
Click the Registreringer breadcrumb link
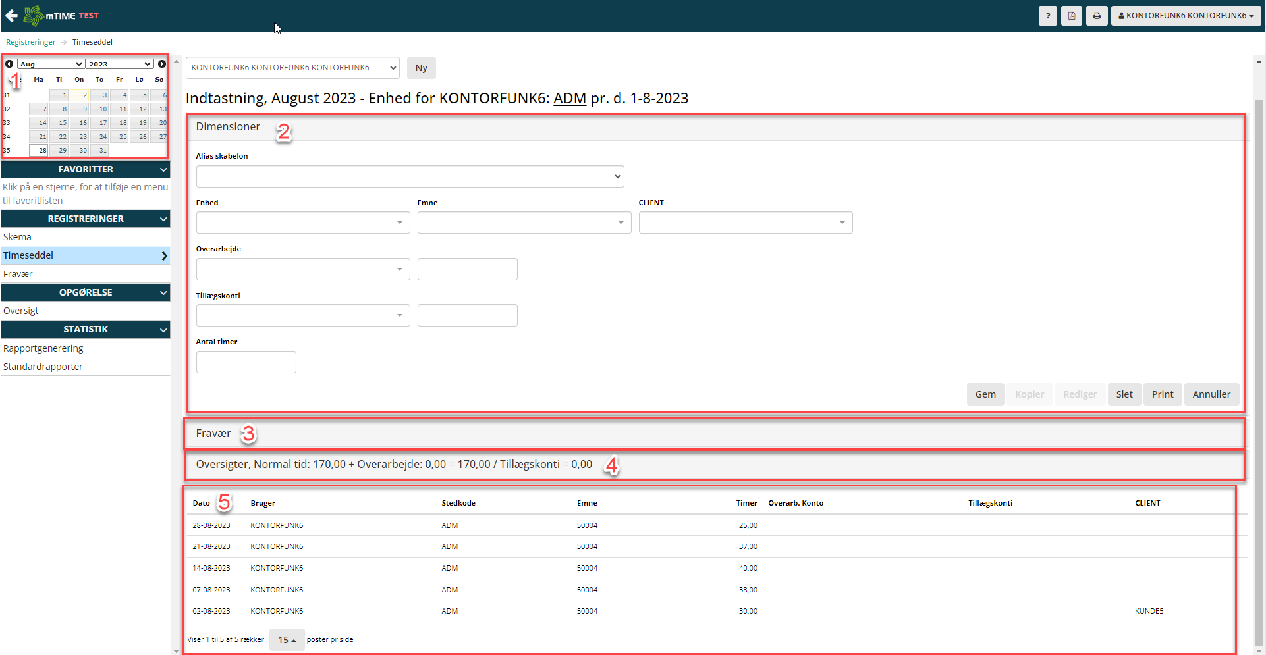pyautogui.click(x=31, y=42)
